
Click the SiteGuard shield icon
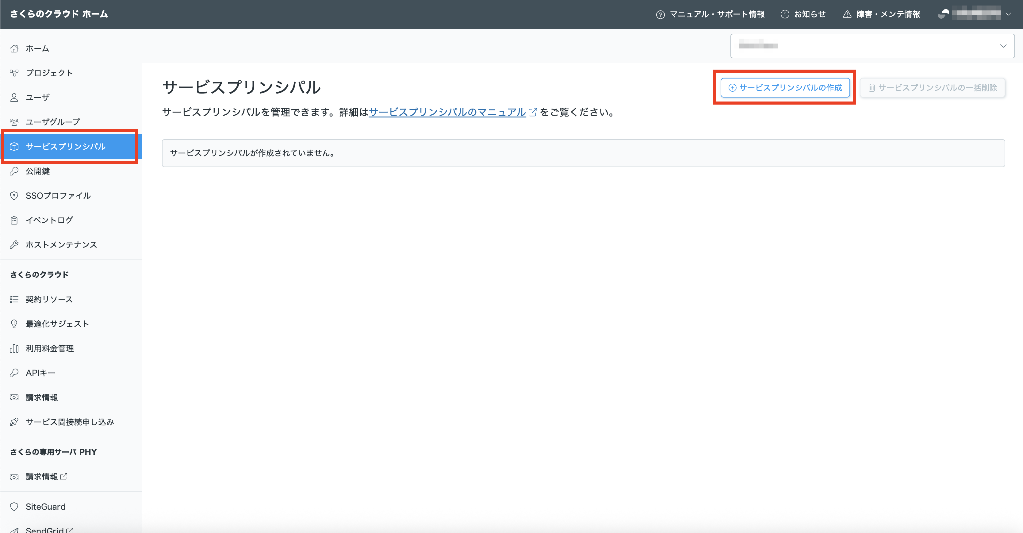pyautogui.click(x=14, y=507)
